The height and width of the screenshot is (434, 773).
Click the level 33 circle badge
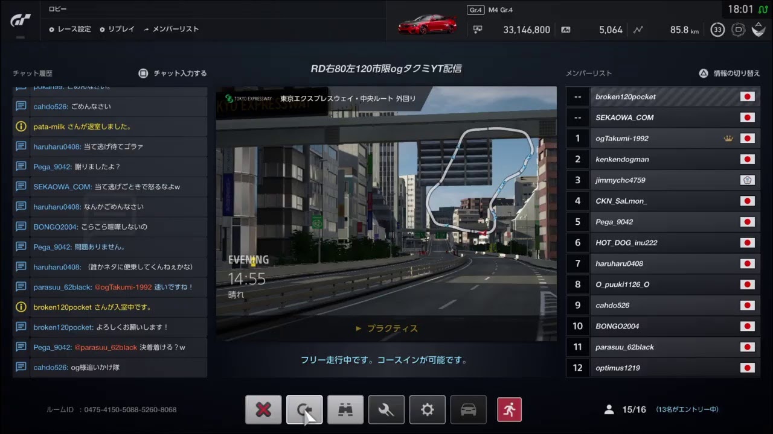717,30
